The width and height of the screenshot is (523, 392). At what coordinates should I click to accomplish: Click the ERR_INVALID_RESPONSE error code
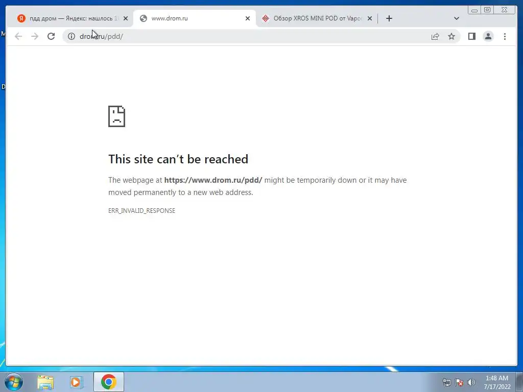point(142,211)
